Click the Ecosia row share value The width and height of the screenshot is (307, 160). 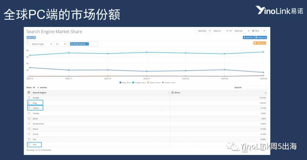(263, 134)
